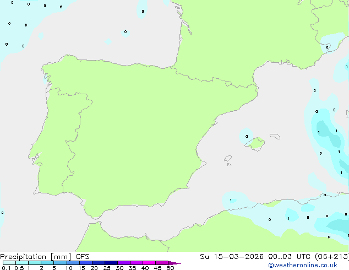This screenshot has width=349, height=270.
Task: Click the '(06+213)' forecast run text
Action: coord(332,257)
